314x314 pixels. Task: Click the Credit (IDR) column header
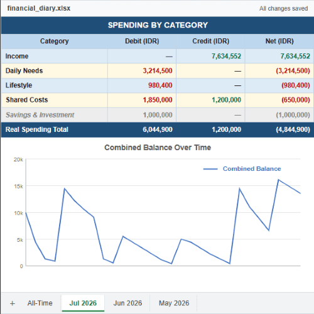(210, 41)
